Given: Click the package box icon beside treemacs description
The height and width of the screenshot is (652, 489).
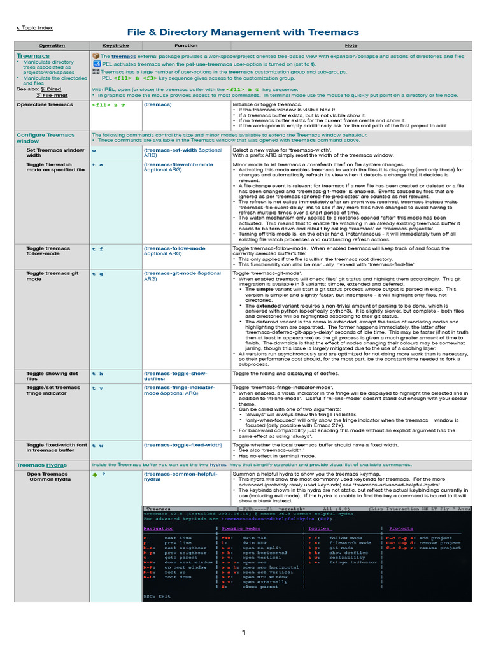Looking at the screenshot, I should click(96, 56).
